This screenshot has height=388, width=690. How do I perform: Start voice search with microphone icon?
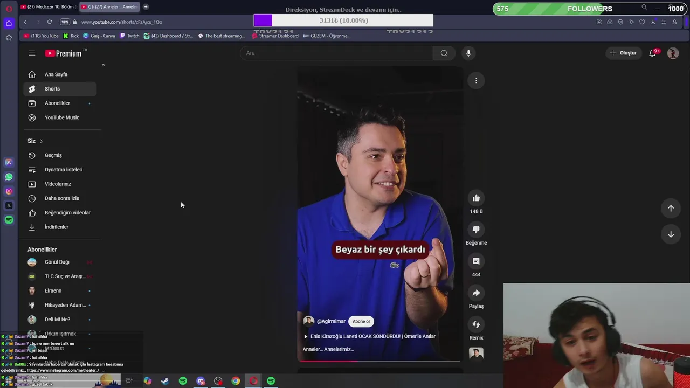[468, 53]
